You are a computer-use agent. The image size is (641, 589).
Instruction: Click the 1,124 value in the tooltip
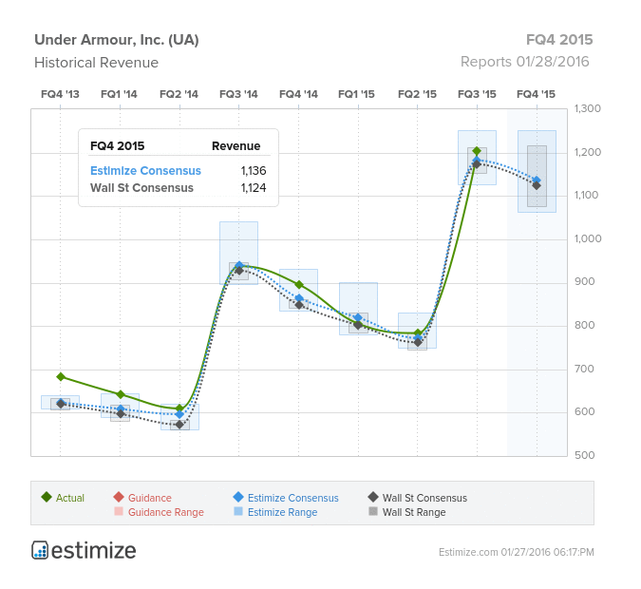[254, 188]
